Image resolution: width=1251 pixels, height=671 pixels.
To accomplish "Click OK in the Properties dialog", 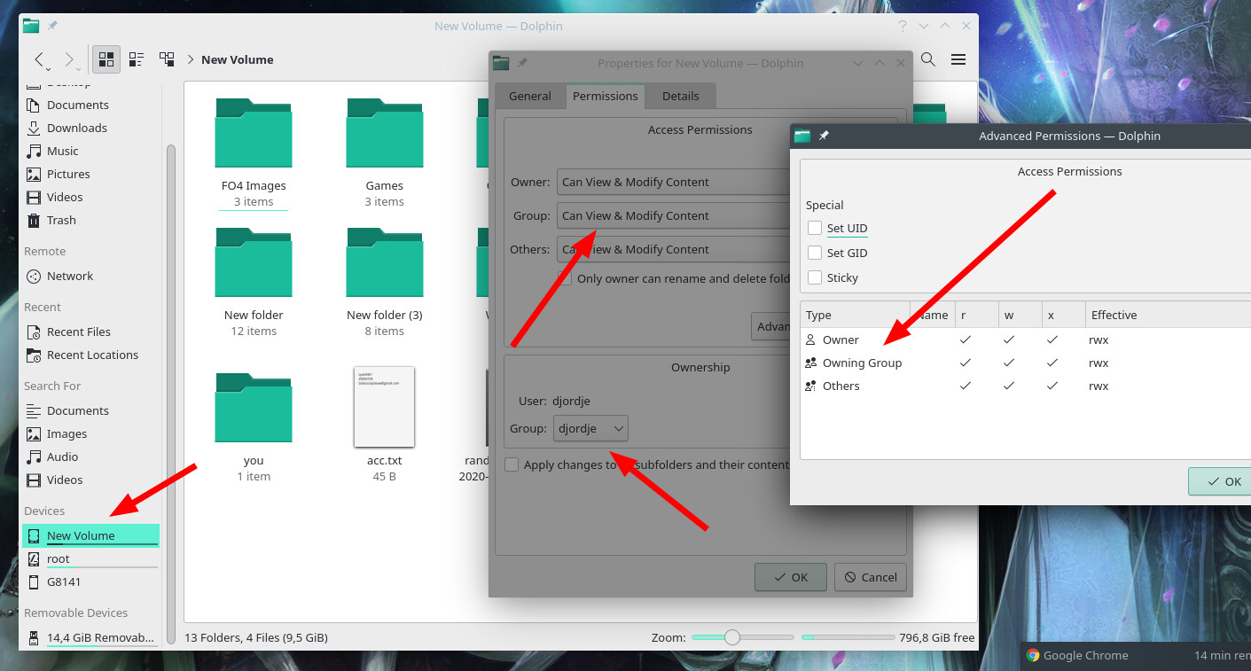I will pos(791,577).
